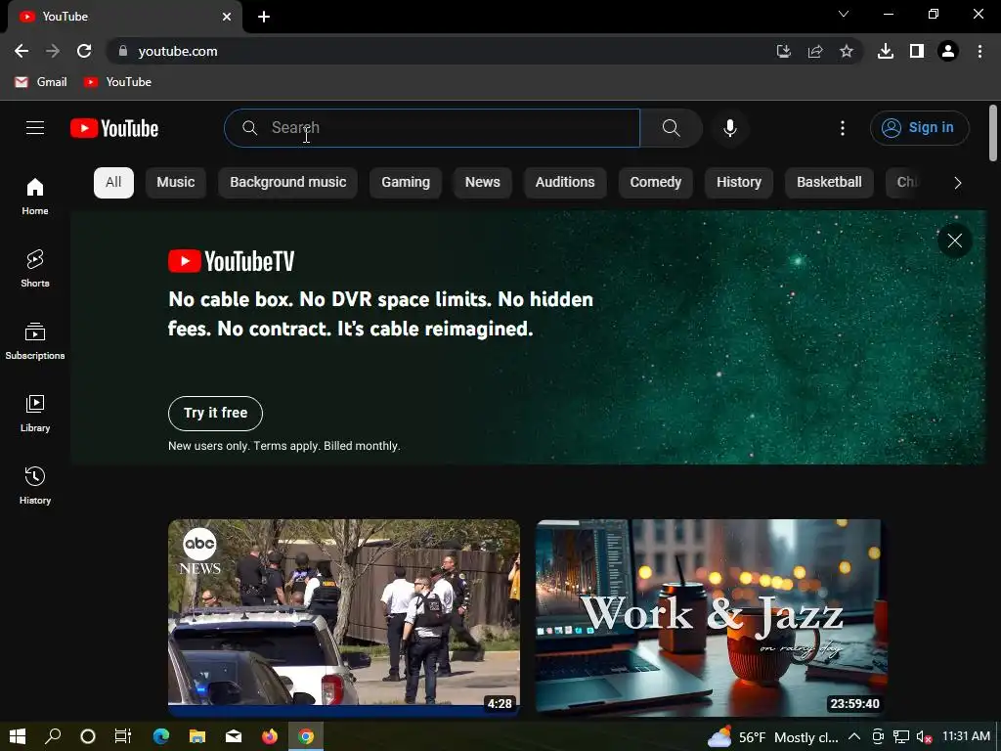Image resolution: width=1001 pixels, height=751 pixels.
Task: Click the share page icon in address bar
Action: (814, 51)
